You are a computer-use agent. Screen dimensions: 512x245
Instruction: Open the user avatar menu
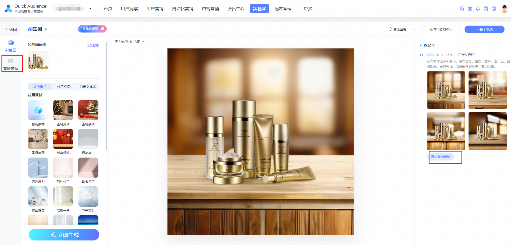click(504, 9)
